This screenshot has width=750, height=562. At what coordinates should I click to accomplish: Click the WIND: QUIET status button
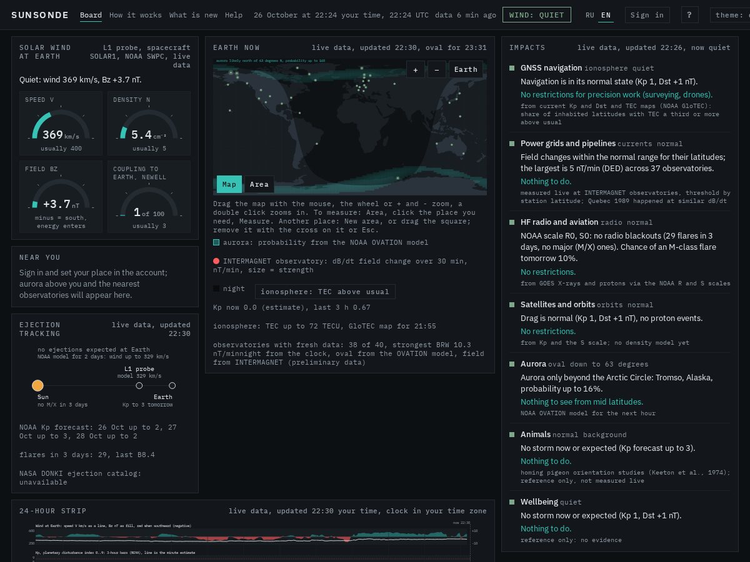coord(537,15)
